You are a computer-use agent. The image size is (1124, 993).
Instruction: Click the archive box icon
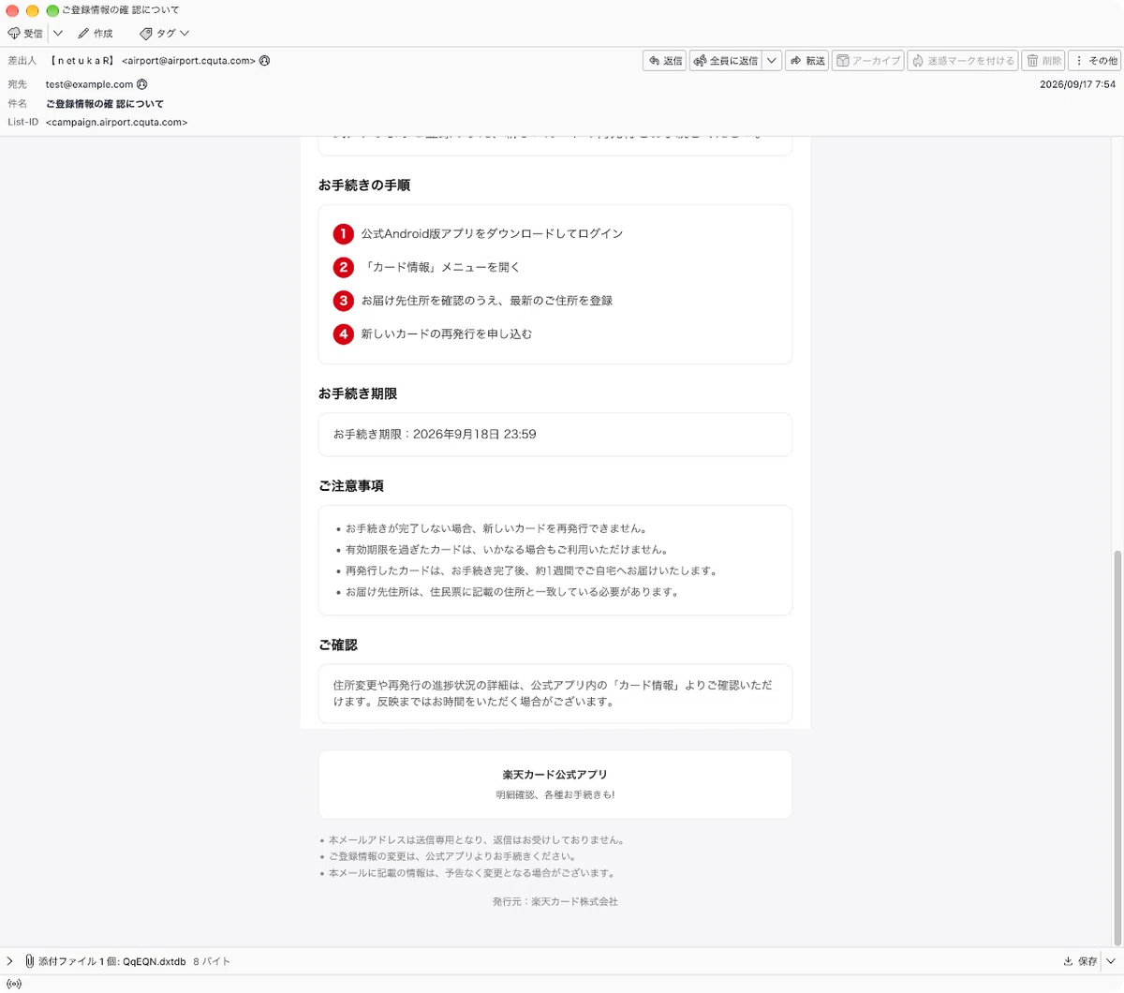pos(843,61)
